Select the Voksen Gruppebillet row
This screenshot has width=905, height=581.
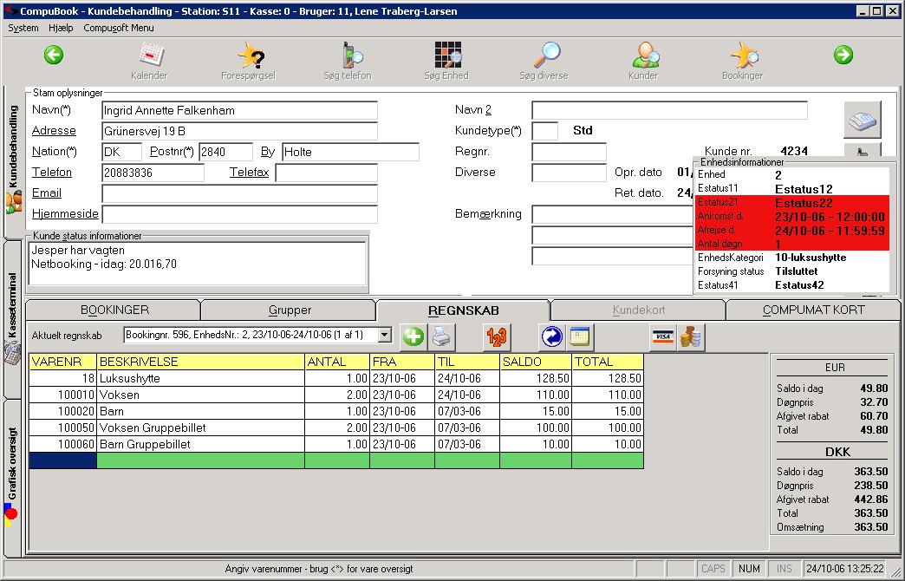[x=336, y=428]
